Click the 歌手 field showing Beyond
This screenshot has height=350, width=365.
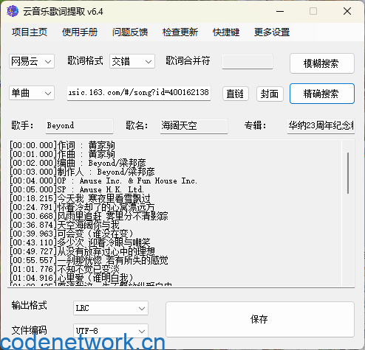coord(79,126)
